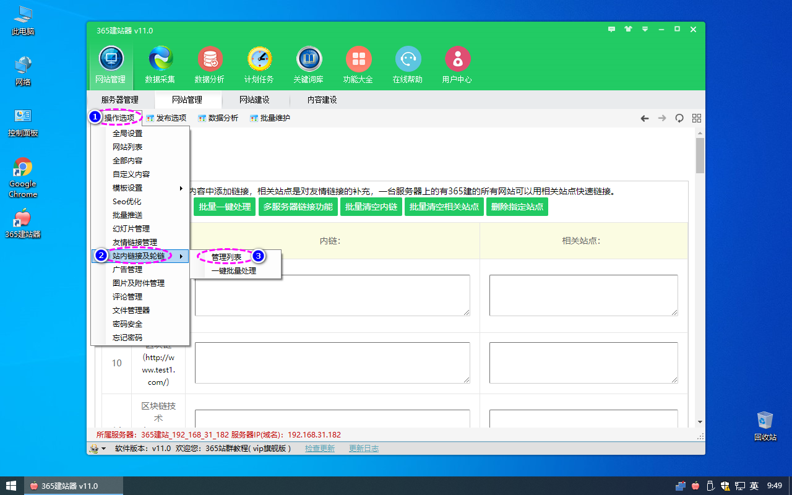The image size is (792, 495).
Task: Click the first 内链 text area
Action: (x=332, y=295)
